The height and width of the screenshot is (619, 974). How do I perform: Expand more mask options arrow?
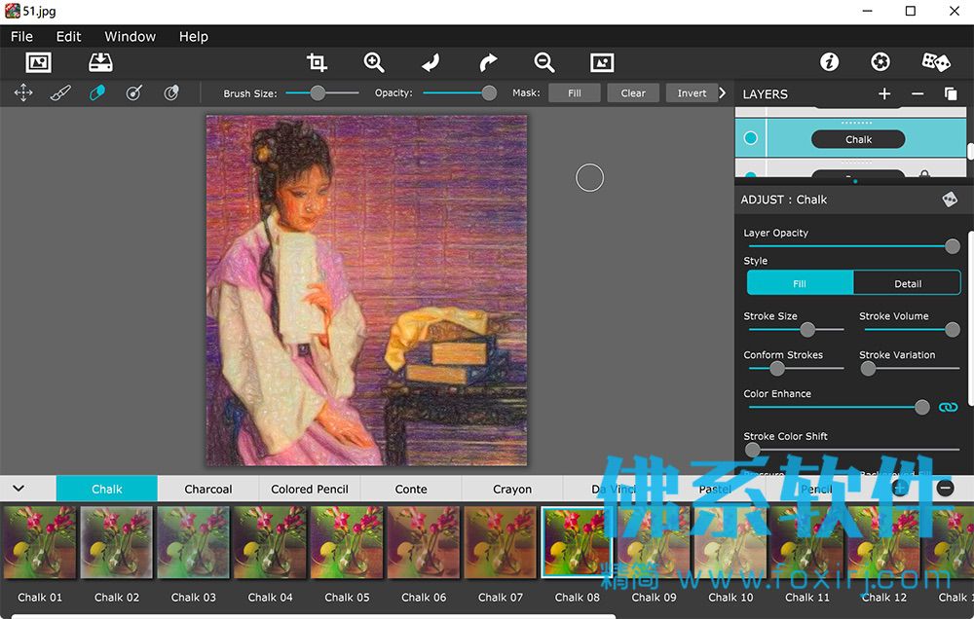point(722,92)
